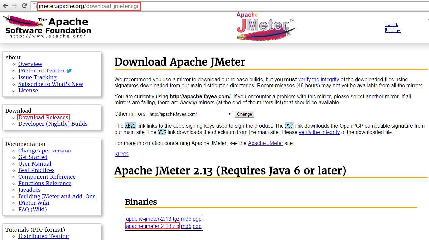
Task: Open the Tweet link
Action: [x=391, y=24]
